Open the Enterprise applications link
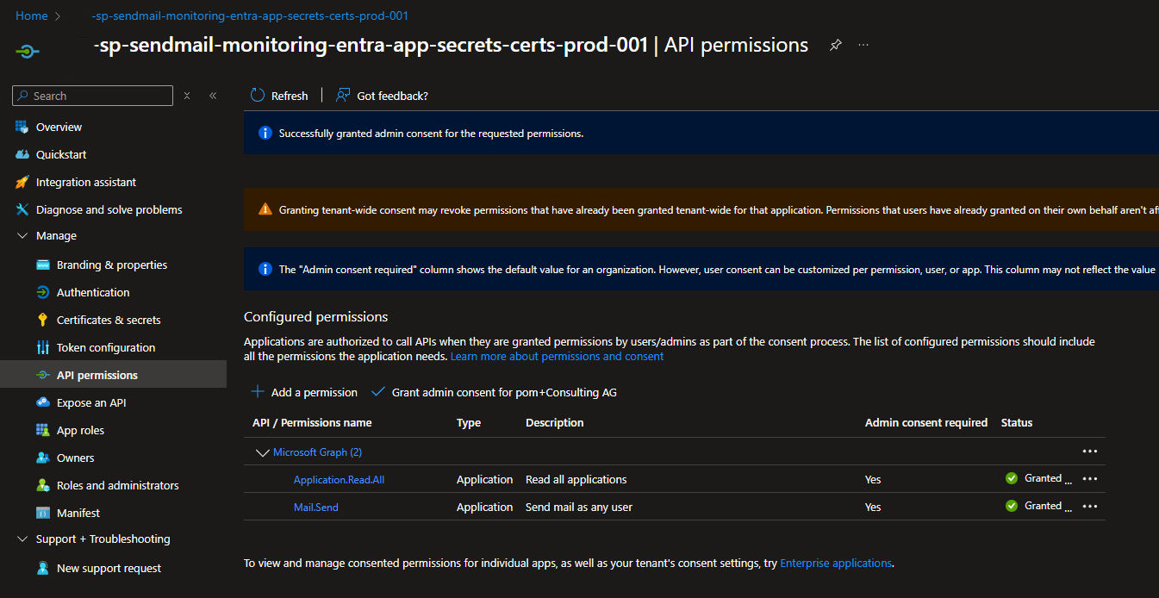The height and width of the screenshot is (598, 1159). [x=835, y=563]
